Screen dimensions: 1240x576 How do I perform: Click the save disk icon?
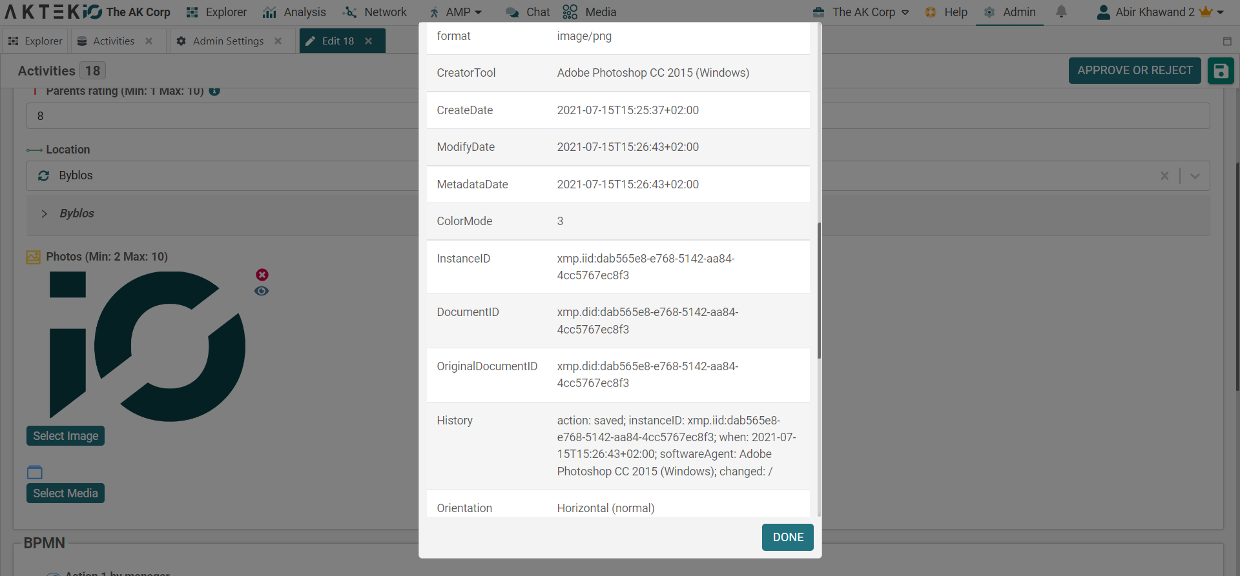click(1221, 70)
